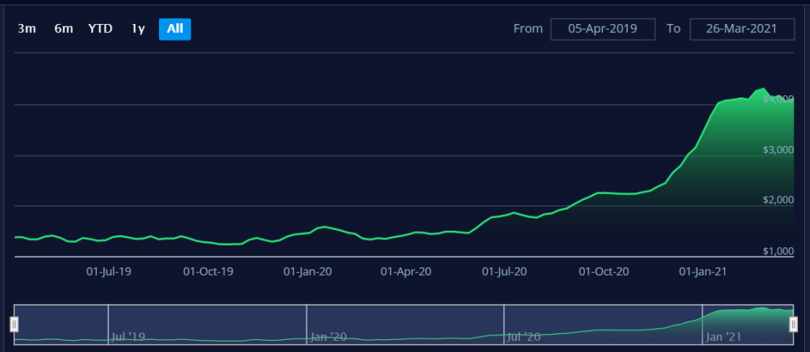
Task: Click the From date field showing 05-Apr-2019
Action: pyautogui.click(x=603, y=29)
